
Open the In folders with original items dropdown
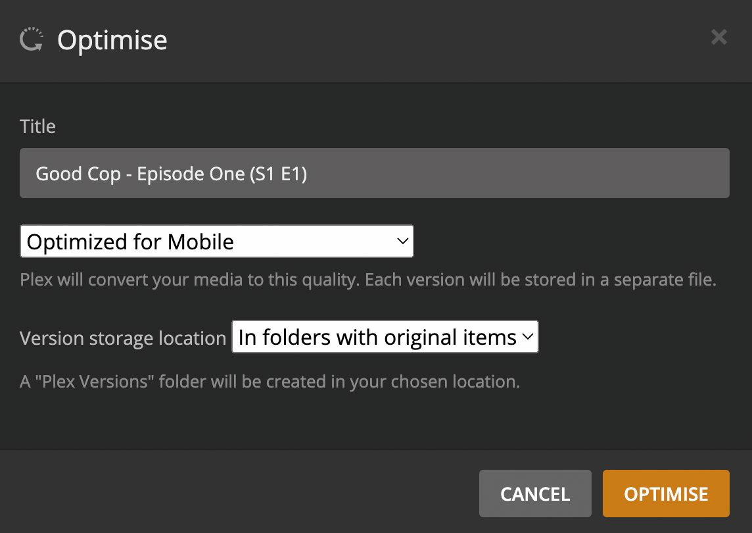(385, 337)
